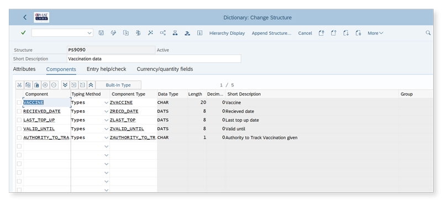Click the Cancel button

pos(305,33)
